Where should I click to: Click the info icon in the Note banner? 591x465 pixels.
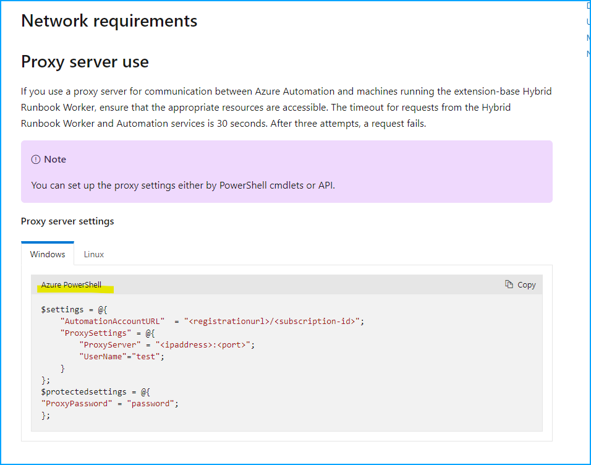[37, 159]
